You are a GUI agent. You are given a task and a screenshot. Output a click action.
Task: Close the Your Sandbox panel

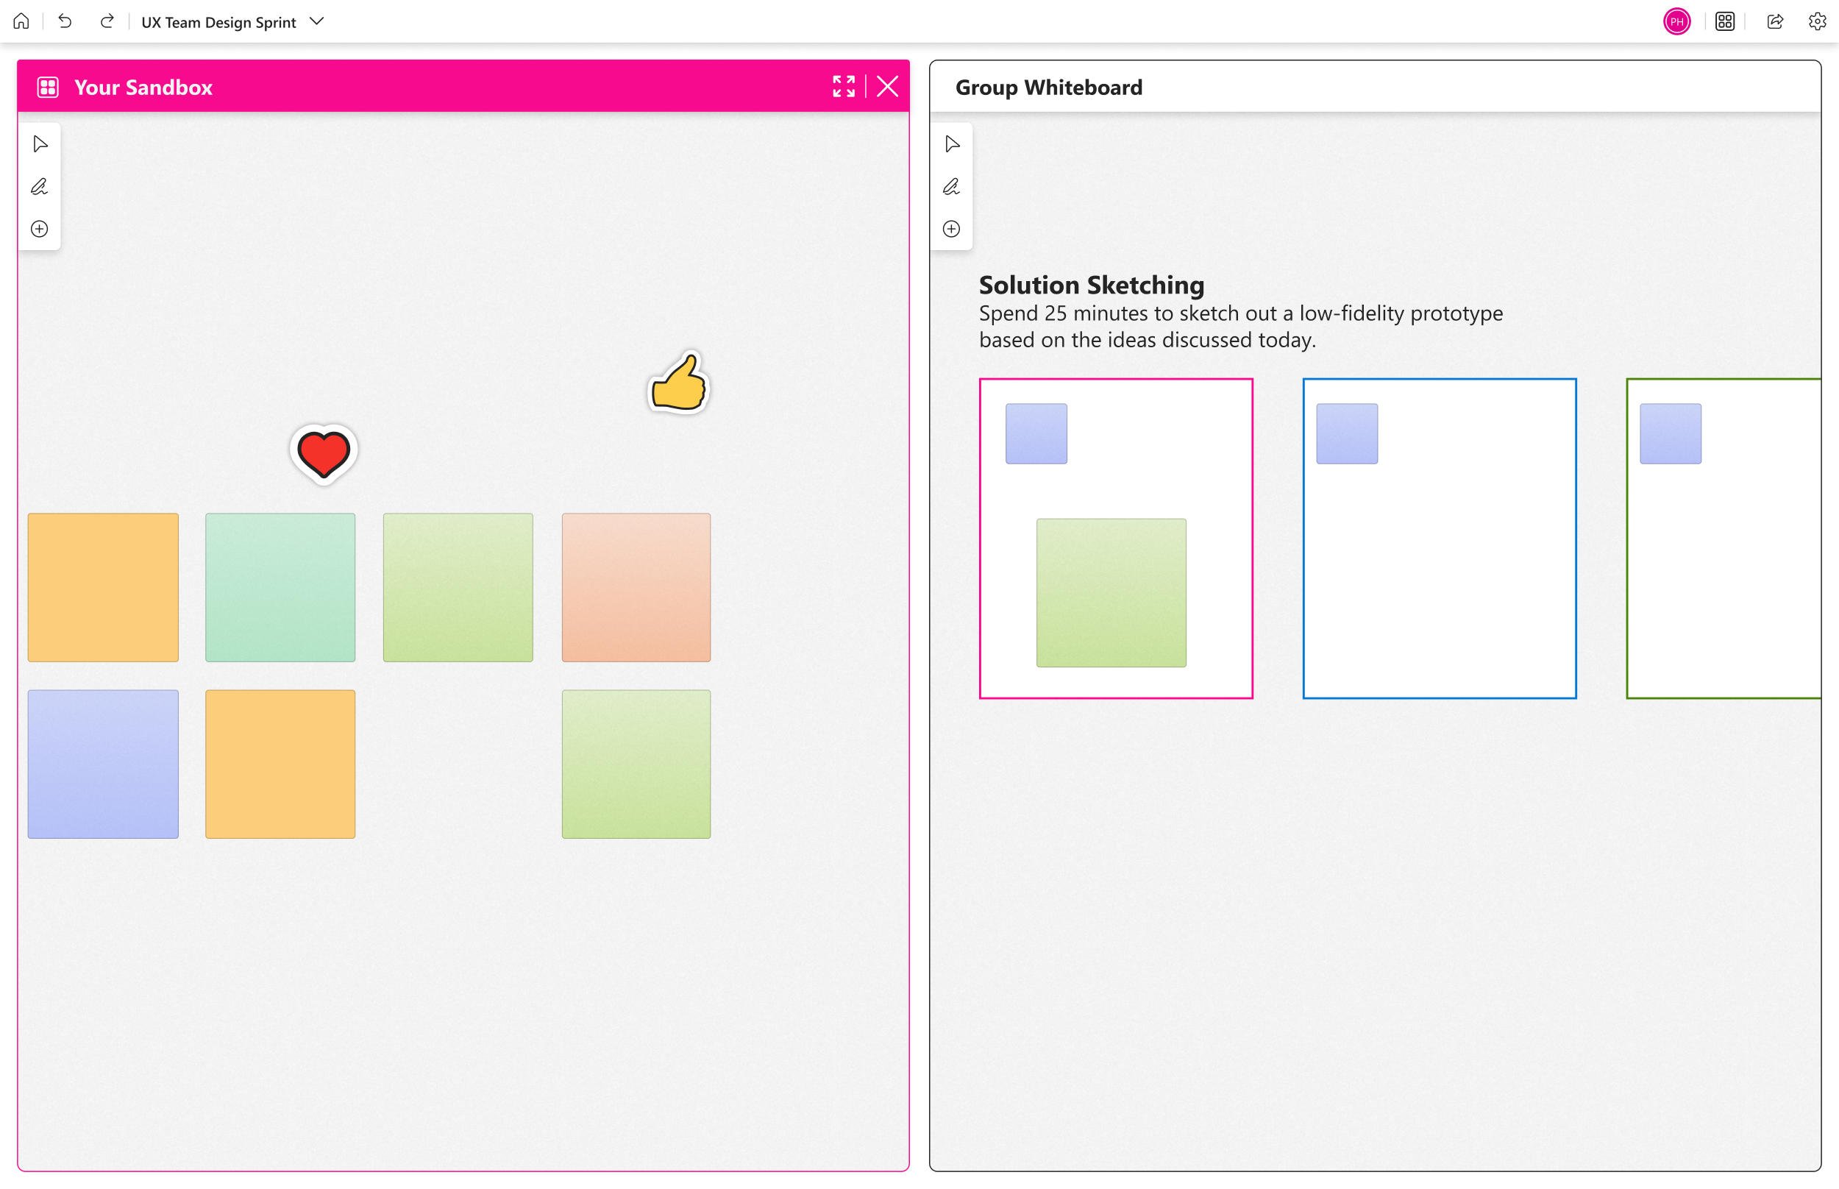point(887,87)
